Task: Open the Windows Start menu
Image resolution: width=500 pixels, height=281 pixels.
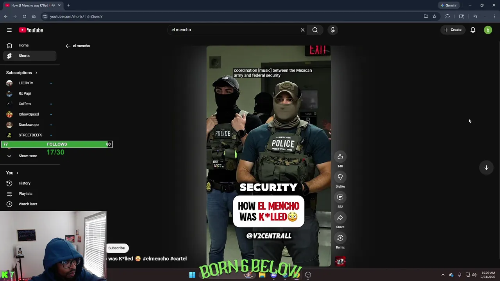Action: click(192, 275)
